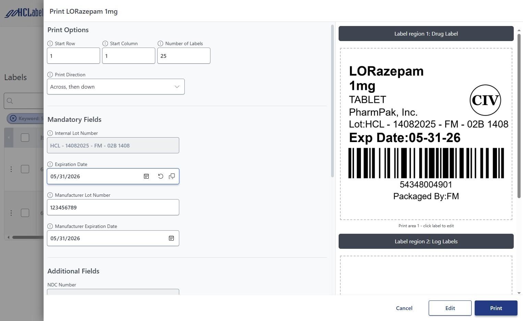Check the second label row checkbox
This screenshot has width=523, height=321.
pos(25,213)
